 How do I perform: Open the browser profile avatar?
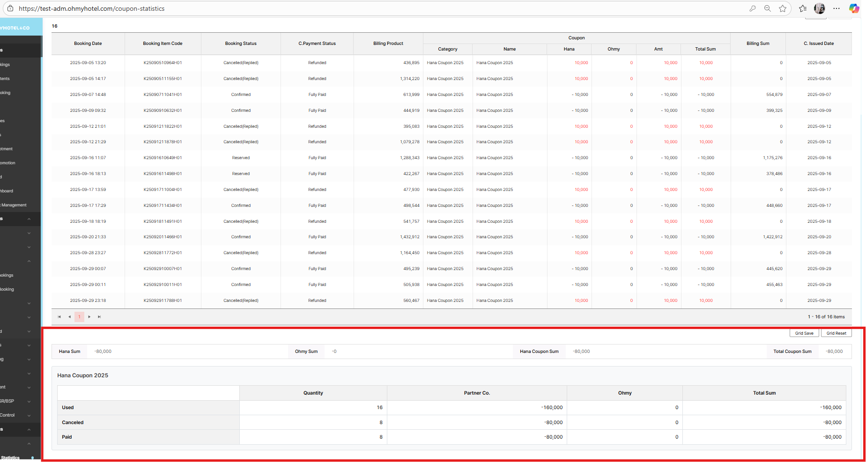[x=819, y=8]
